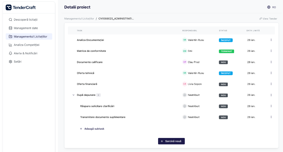Screen dimensions: 283x152
Task: Collapse the După depunere task group
Action: (x=74, y=95)
